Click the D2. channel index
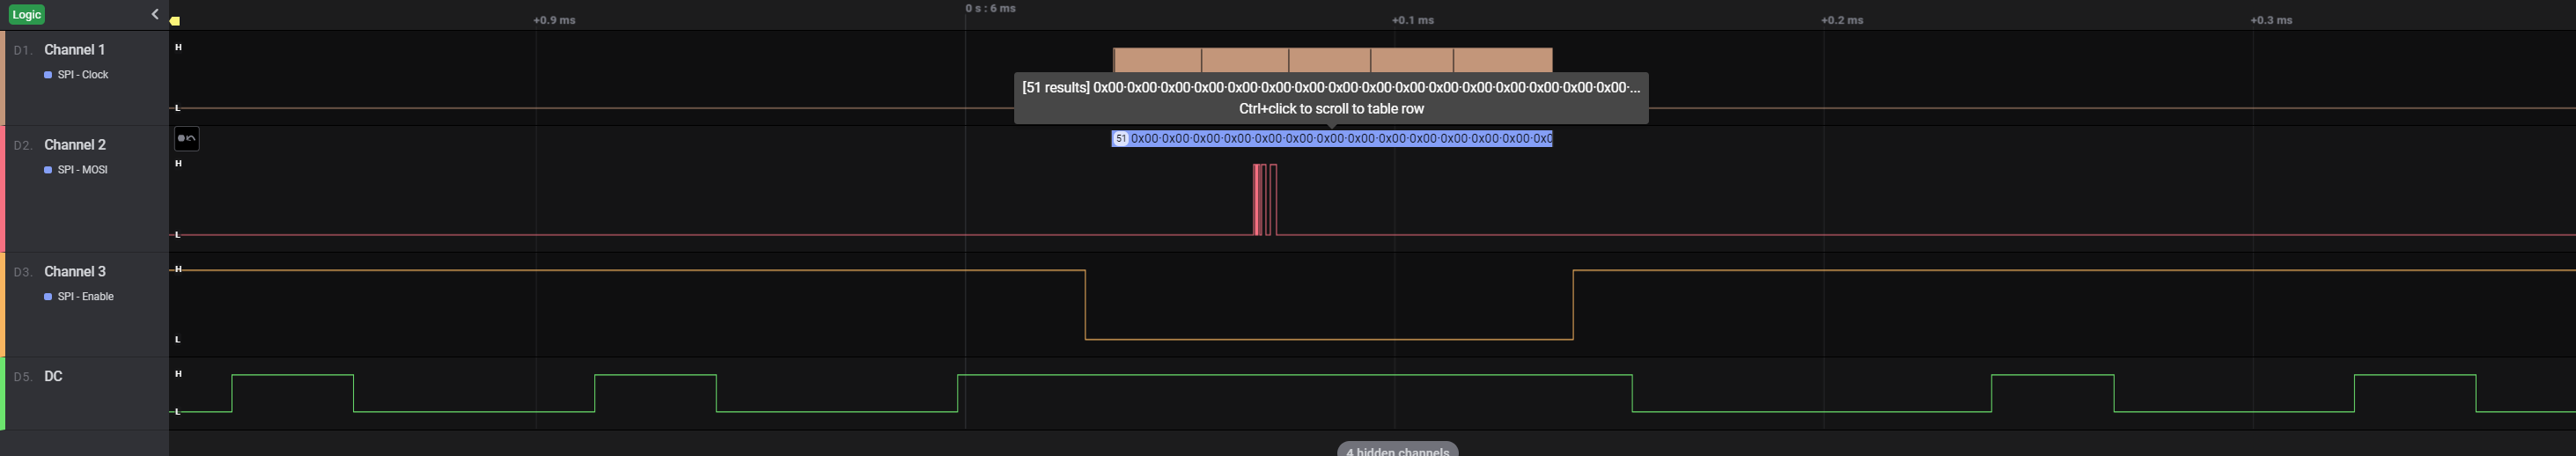 pyautogui.click(x=23, y=146)
